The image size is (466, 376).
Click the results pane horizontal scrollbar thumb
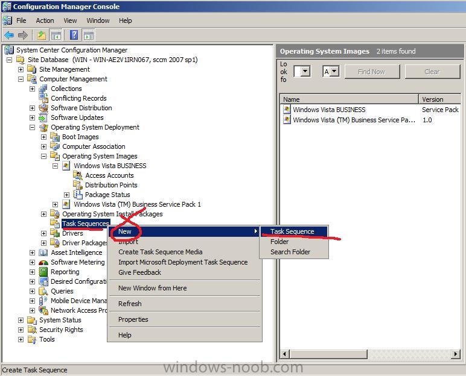coord(328,354)
